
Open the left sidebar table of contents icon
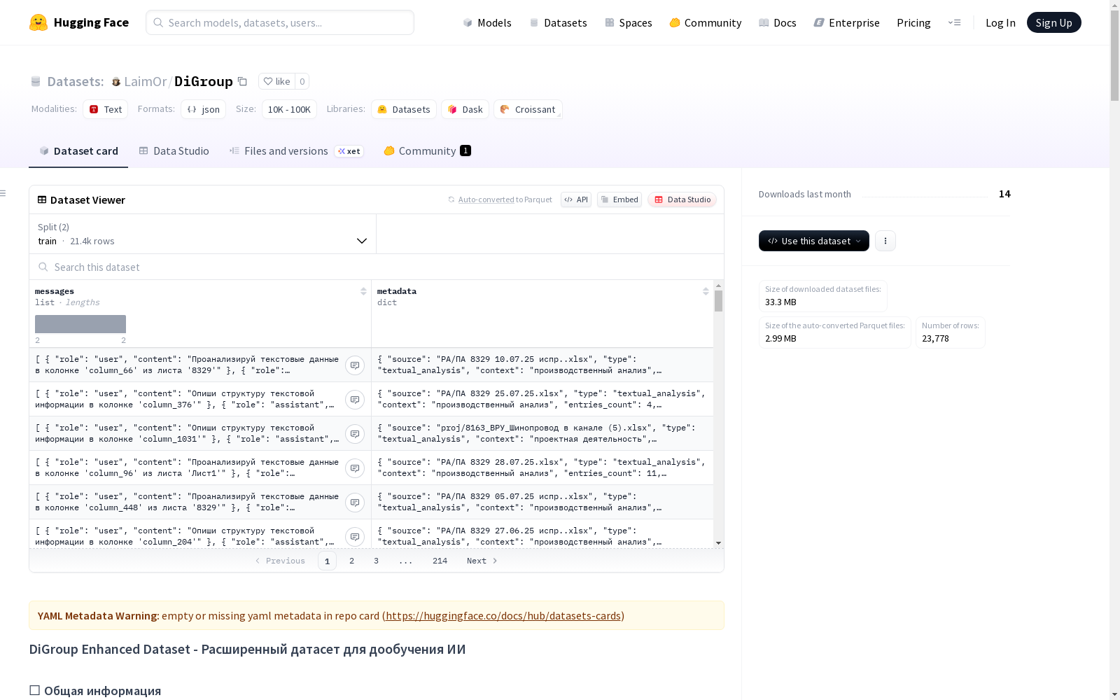point(3,193)
